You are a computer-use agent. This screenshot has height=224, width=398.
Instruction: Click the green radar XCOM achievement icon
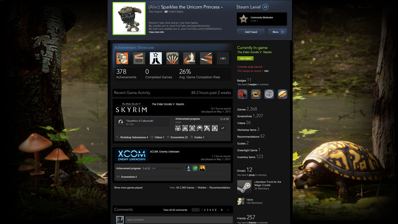[x=195, y=168]
